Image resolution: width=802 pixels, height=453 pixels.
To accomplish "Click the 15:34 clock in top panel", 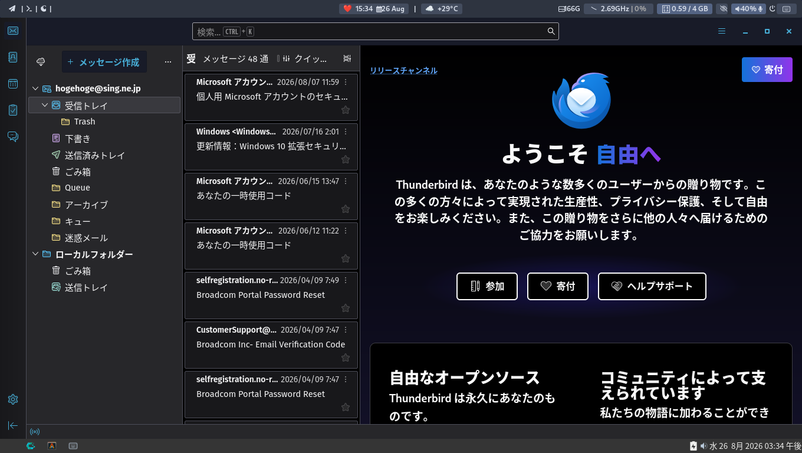I will (364, 9).
